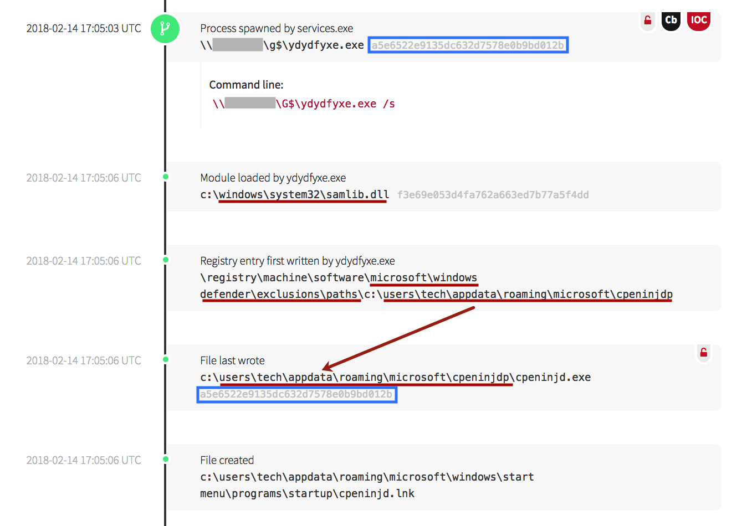Click the green process spawn branch icon
747x526 pixels.
tap(165, 28)
